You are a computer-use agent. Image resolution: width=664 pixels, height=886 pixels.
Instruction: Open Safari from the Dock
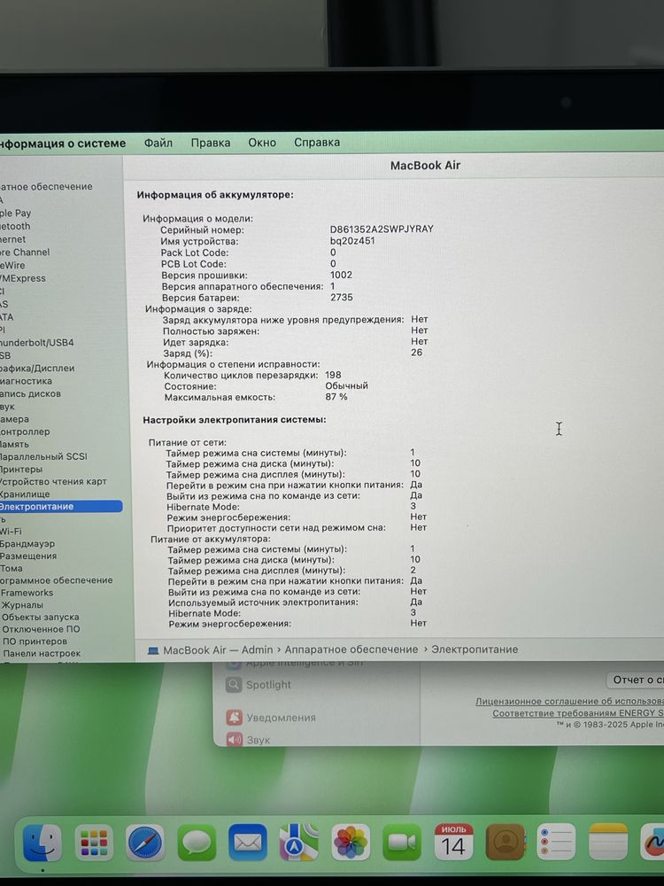pos(145,843)
